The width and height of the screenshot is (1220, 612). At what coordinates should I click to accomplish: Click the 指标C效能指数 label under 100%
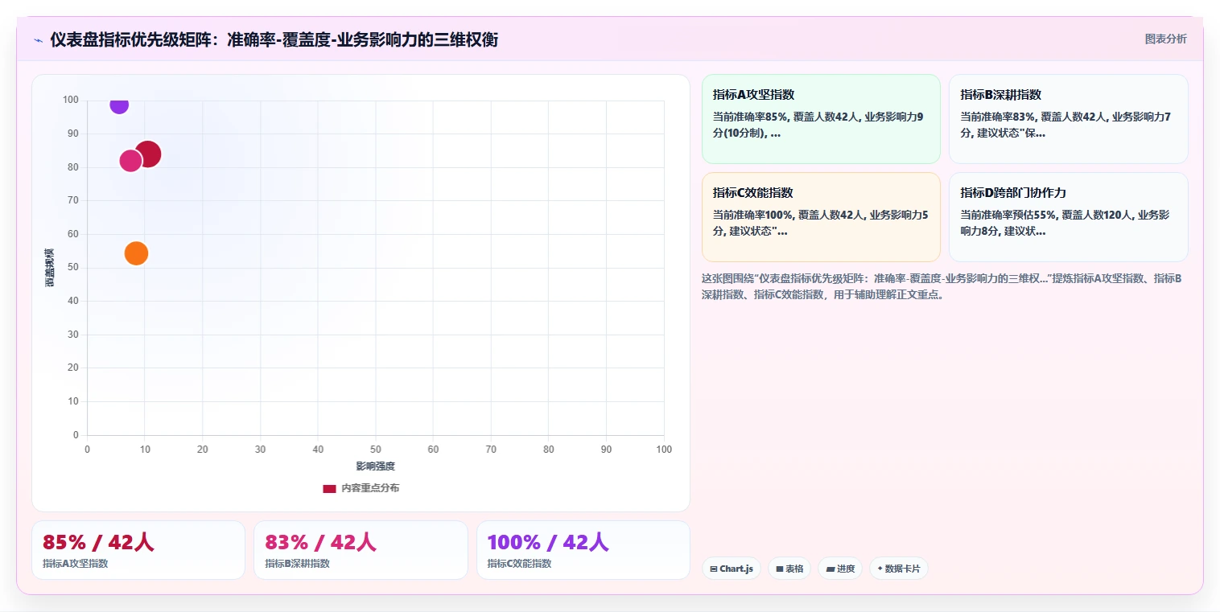pos(520,564)
